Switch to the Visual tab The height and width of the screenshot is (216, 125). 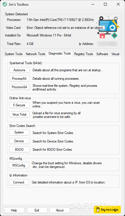point(115,54)
